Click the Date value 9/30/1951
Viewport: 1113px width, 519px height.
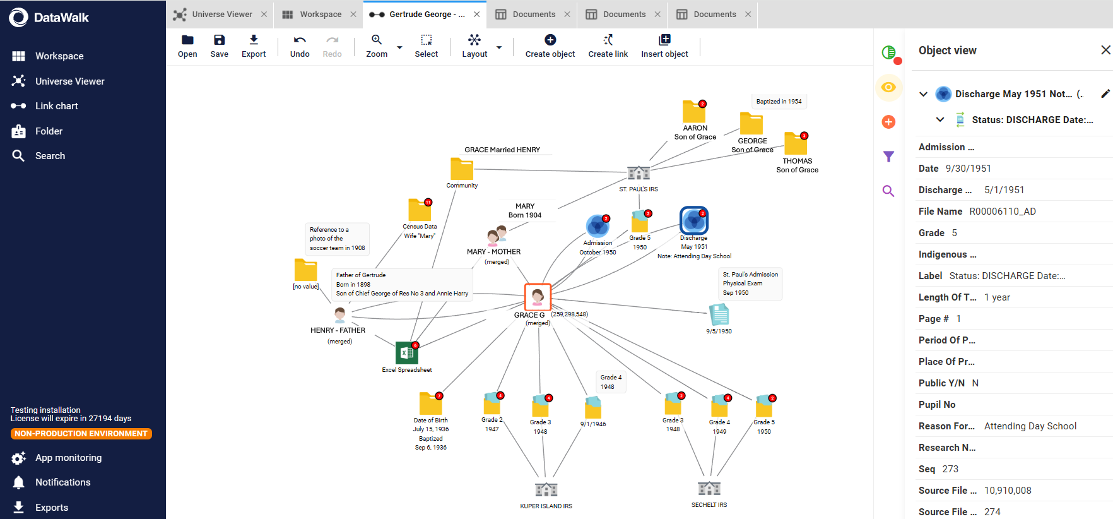point(969,169)
